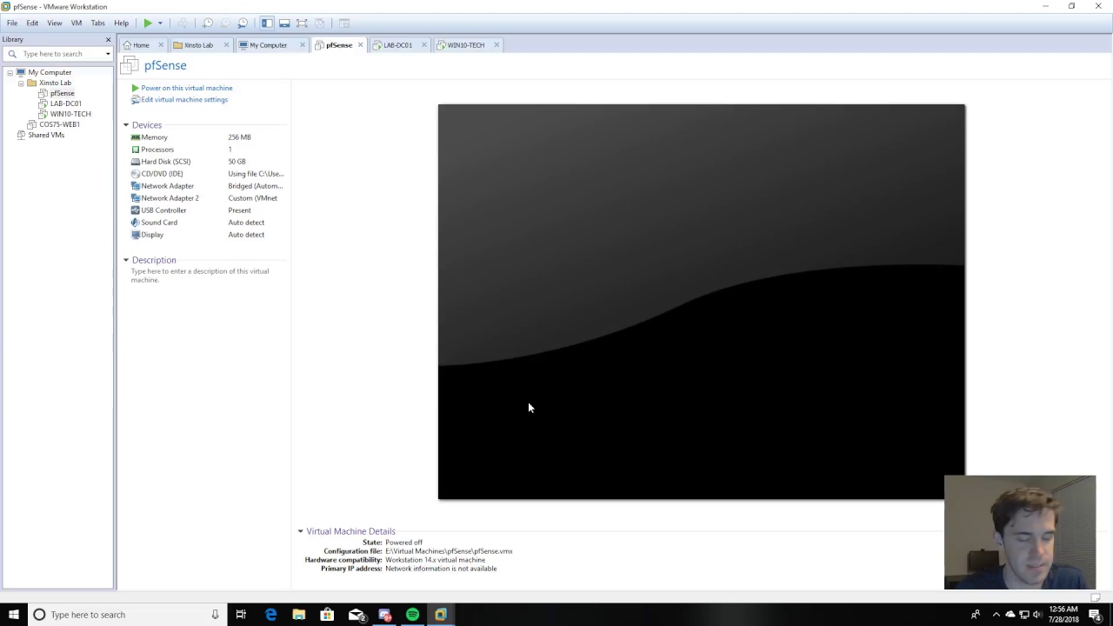This screenshot has width=1113, height=626.
Task: Select the Sound Card device
Action: (207, 223)
